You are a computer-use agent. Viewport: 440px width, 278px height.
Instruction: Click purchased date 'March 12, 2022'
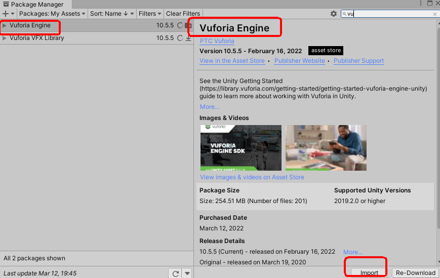(221, 228)
